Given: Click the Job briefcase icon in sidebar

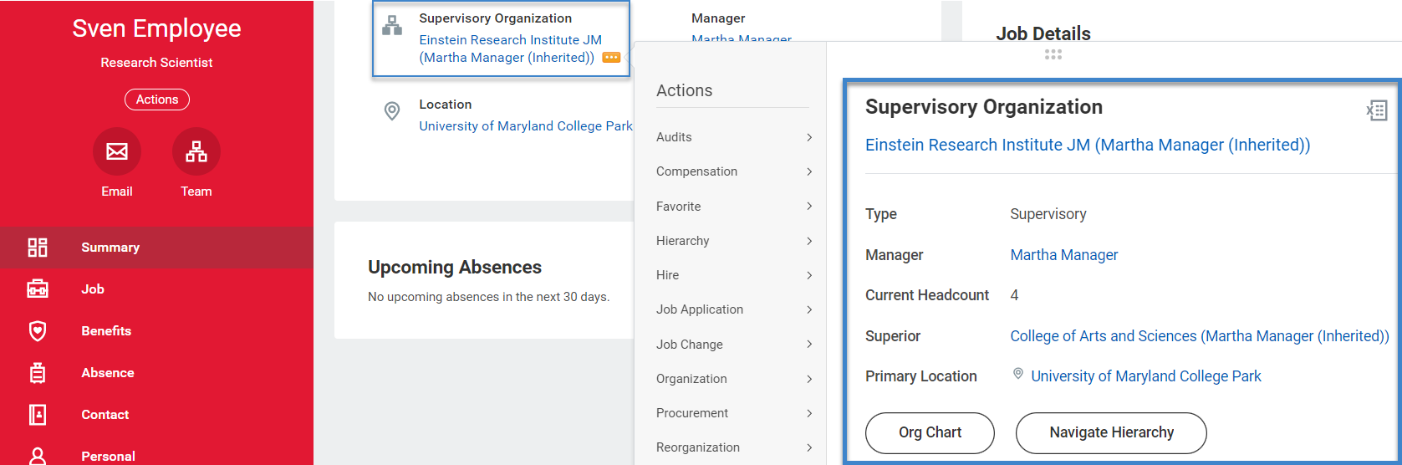Looking at the screenshot, I should 38,289.
